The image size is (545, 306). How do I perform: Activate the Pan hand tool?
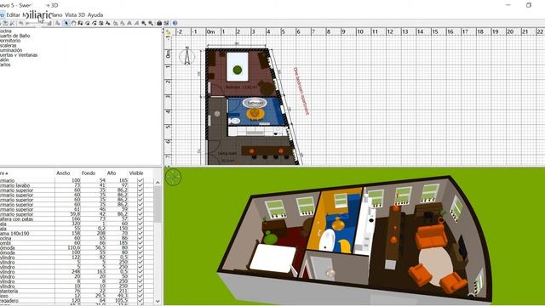point(74,23)
